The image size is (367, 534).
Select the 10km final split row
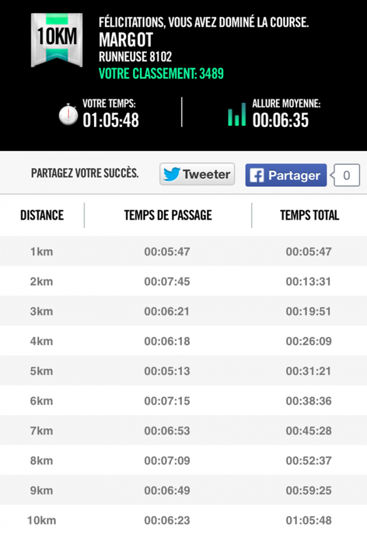[184, 520]
